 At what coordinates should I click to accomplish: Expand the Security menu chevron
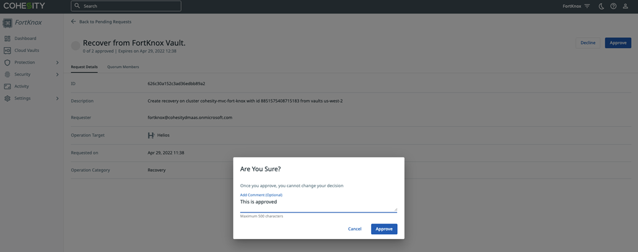[x=57, y=75]
